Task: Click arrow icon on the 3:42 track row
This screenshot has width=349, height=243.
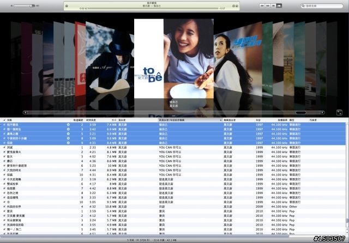Action: tap(68, 129)
